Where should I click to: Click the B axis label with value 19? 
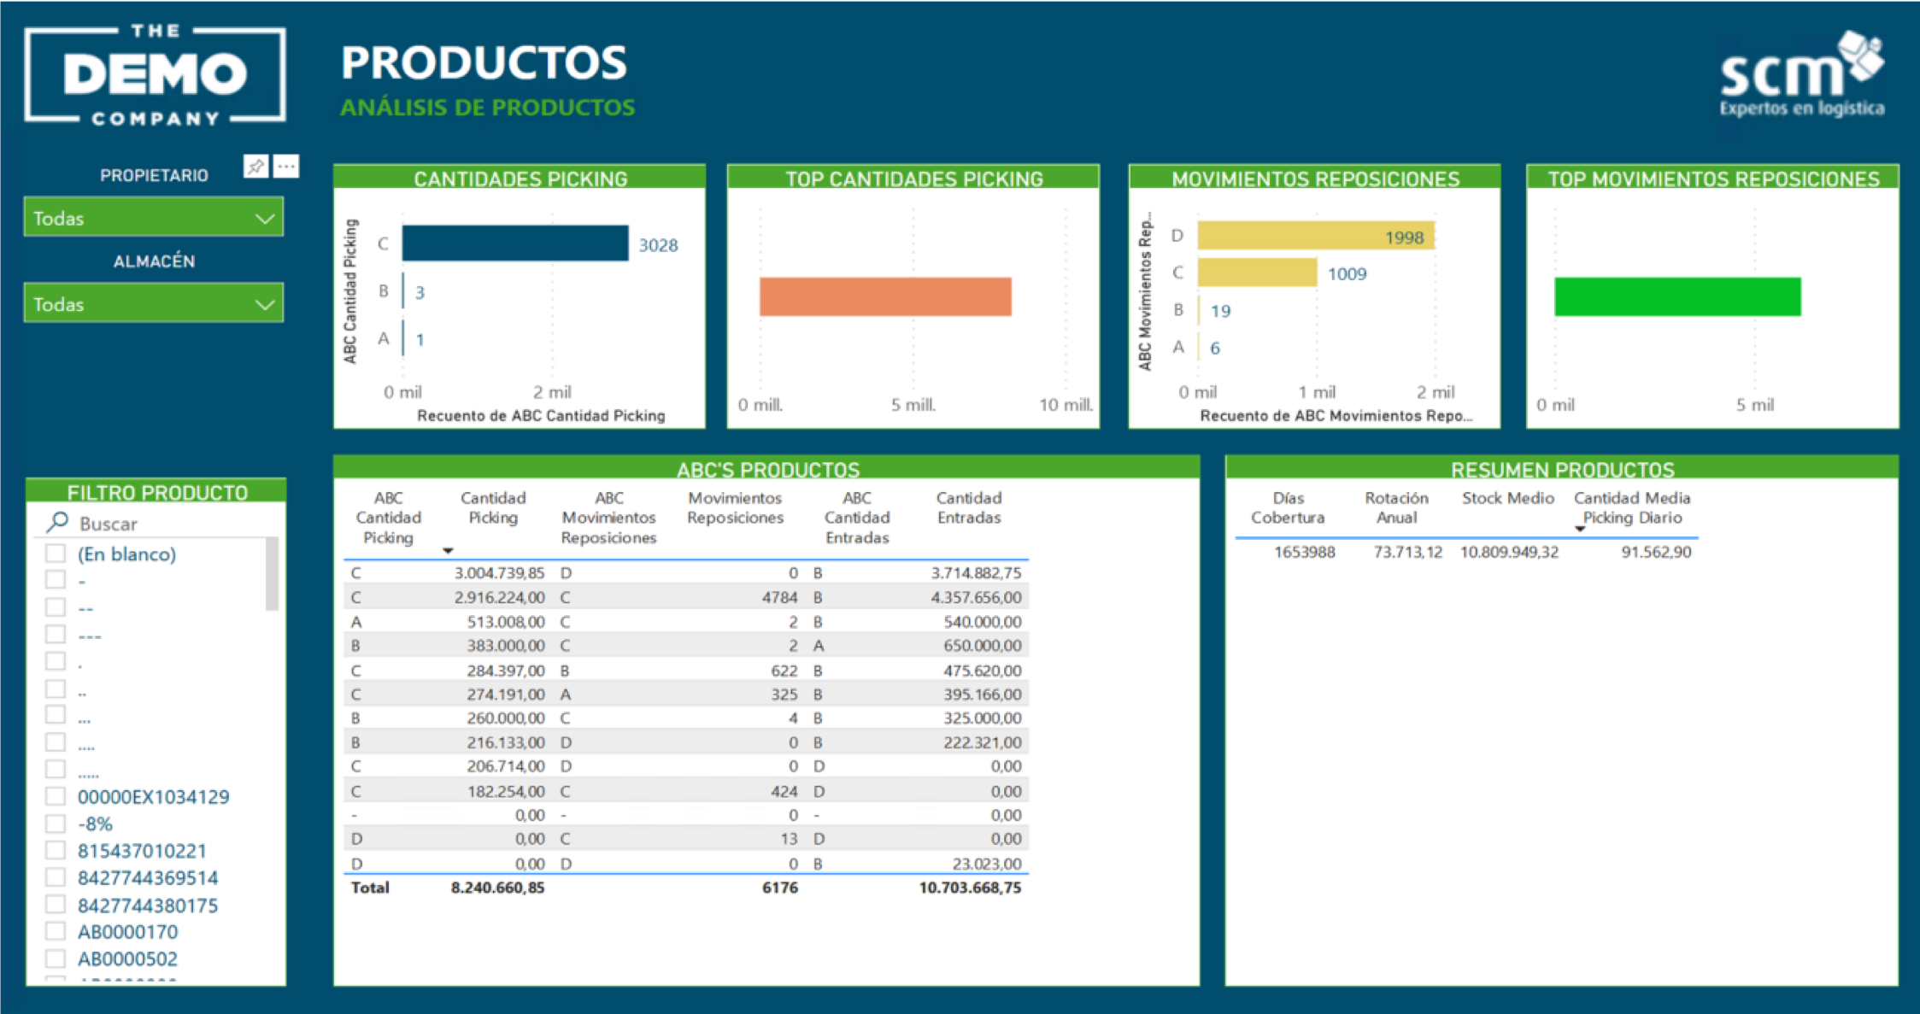pyautogui.click(x=1178, y=309)
